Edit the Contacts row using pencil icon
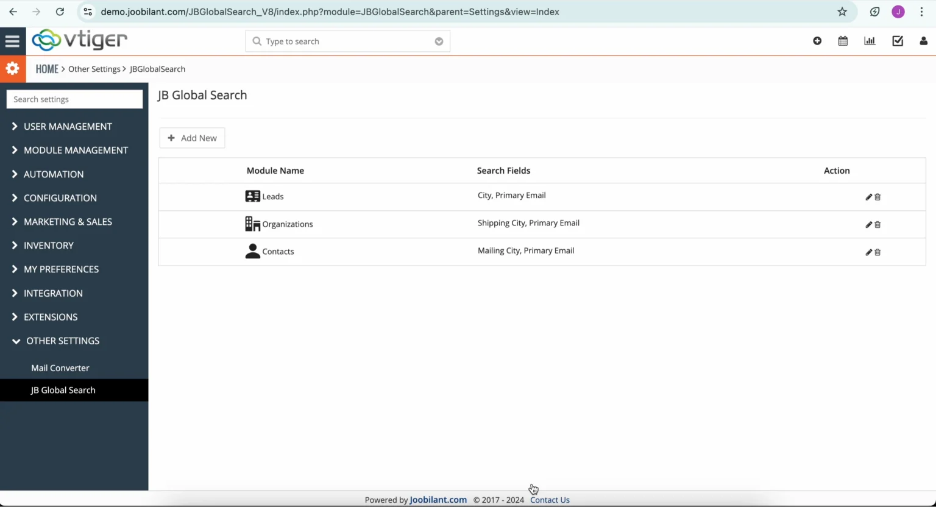 pyautogui.click(x=868, y=252)
